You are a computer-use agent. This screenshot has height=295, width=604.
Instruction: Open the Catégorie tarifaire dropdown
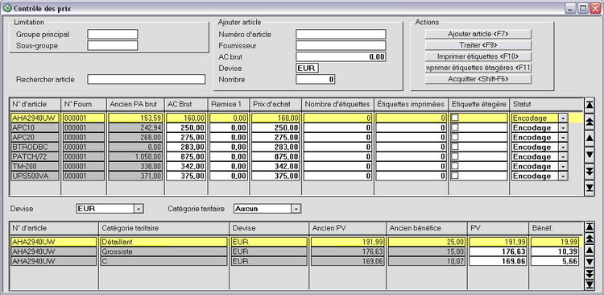pos(296,209)
